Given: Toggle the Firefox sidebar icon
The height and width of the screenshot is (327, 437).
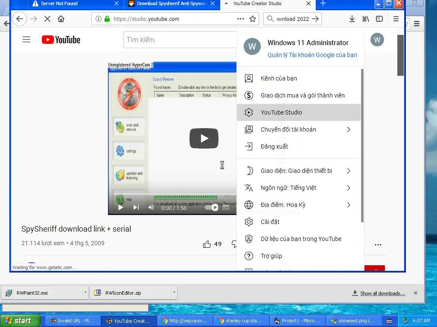Looking at the screenshot, I should coord(379,19).
